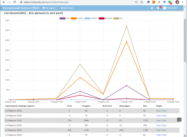Open the messages chat bubble icon
The height and width of the screenshot is (137, 188).
tap(158, 8)
